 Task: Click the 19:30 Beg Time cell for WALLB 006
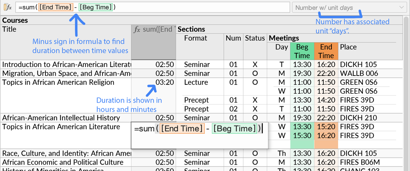[x=302, y=73]
